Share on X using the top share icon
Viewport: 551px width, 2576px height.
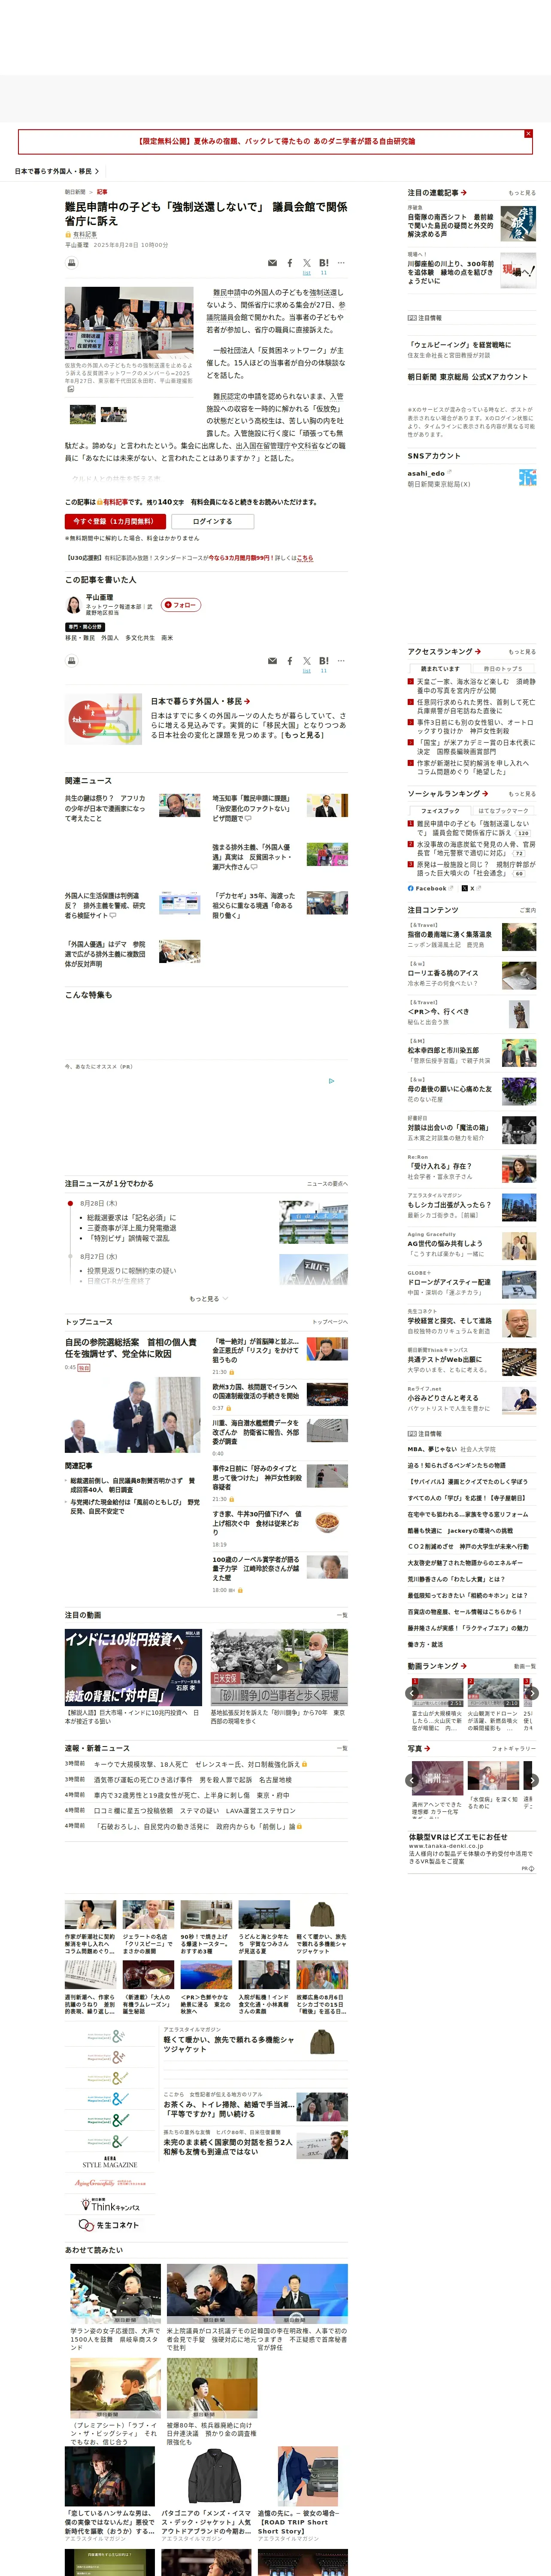tap(307, 264)
